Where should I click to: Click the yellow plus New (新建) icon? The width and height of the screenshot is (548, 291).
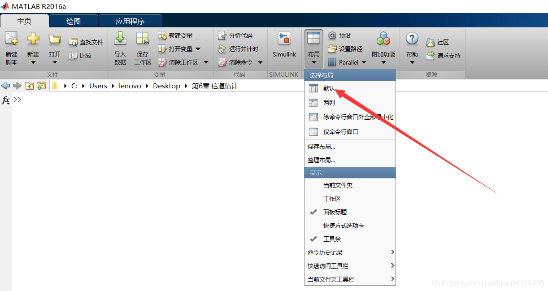pyautogui.click(x=33, y=39)
